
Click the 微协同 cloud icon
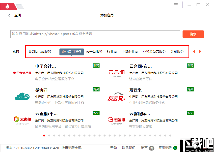tap(22, 96)
